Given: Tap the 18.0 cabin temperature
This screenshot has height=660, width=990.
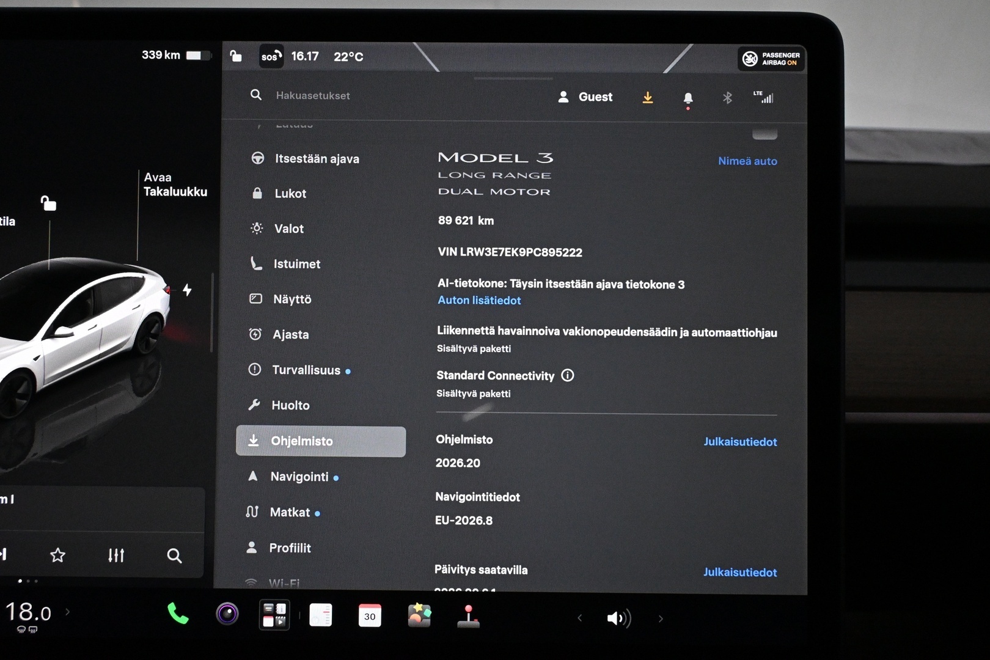Looking at the screenshot, I should click(28, 612).
